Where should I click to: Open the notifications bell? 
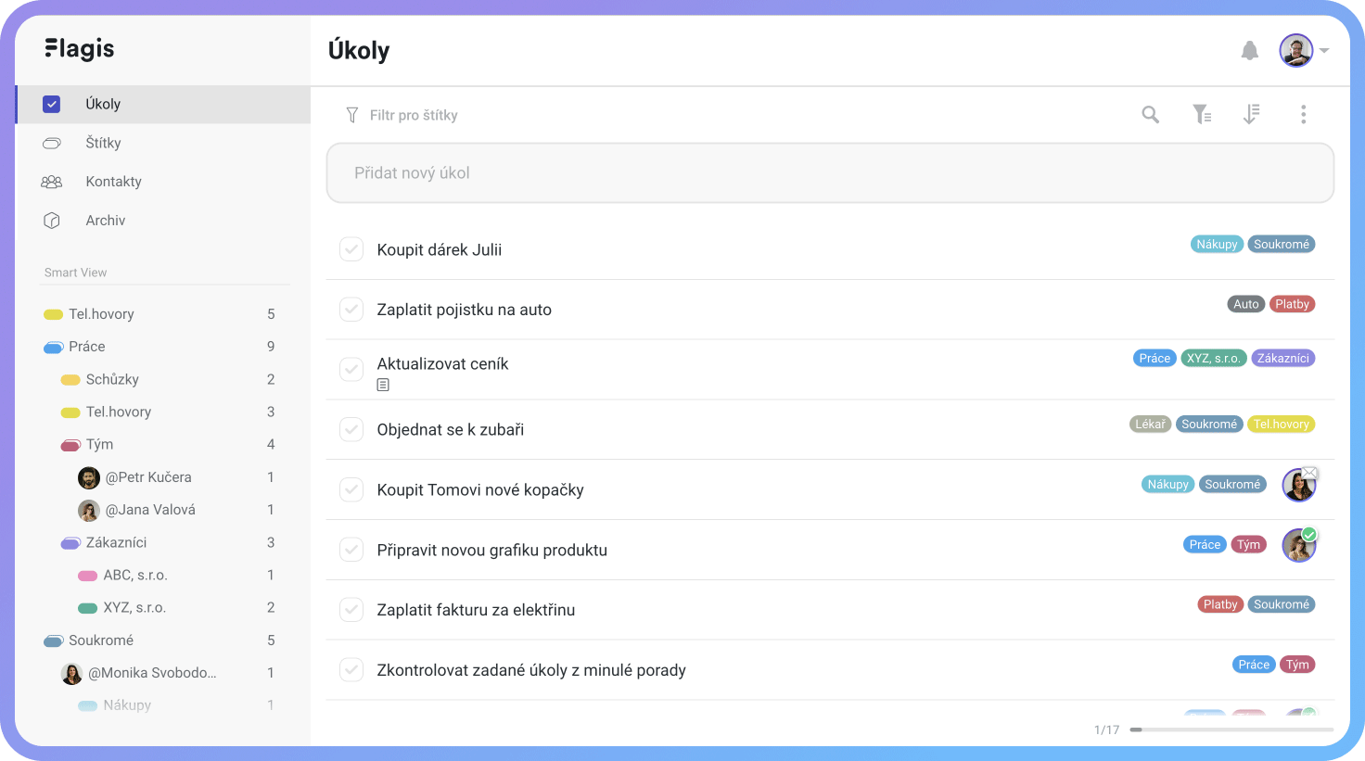coord(1249,50)
